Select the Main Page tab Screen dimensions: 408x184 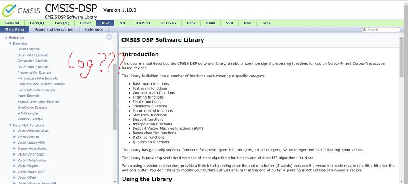pos(15,29)
